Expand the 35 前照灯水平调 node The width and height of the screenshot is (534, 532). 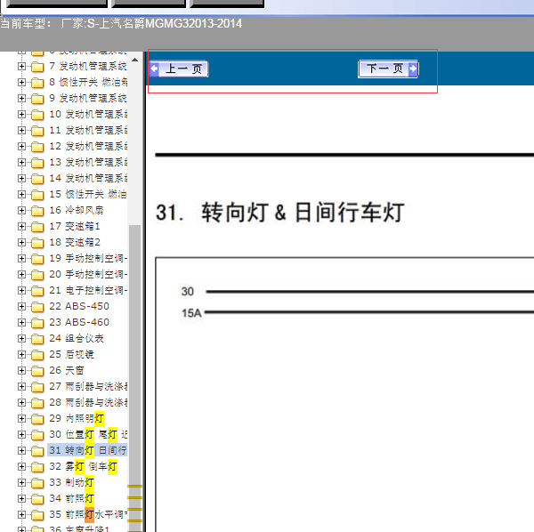pyautogui.click(x=21, y=514)
